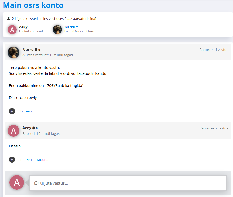Image resolution: width=233 pixels, height=197 pixels.
Task: Open Norro's profile via the avatar on his message
Action: click(13, 52)
